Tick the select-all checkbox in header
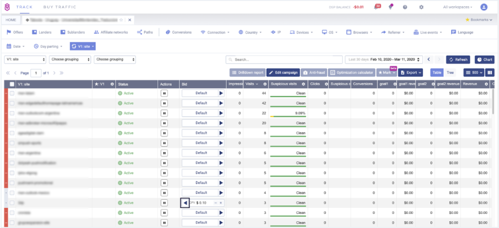The height and width of the screenshot is (228, 499). 12,84
